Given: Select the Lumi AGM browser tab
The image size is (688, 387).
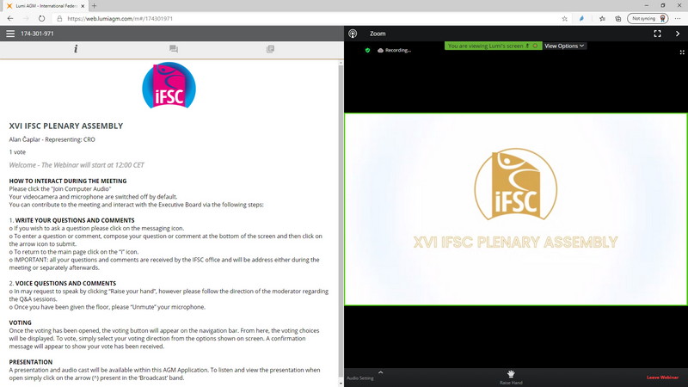Looking at the screenshot, I should (x=44, y=6).
